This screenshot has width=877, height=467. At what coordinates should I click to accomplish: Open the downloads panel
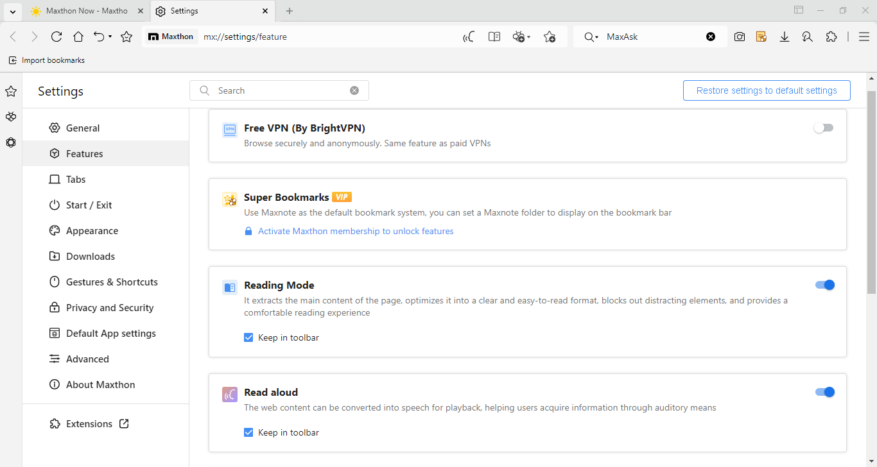[785, 37]
